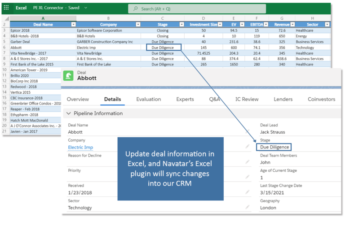Click the select-all corner of the sheet
This screenshot has height=226, width=345.
click(x=6, y=18)
